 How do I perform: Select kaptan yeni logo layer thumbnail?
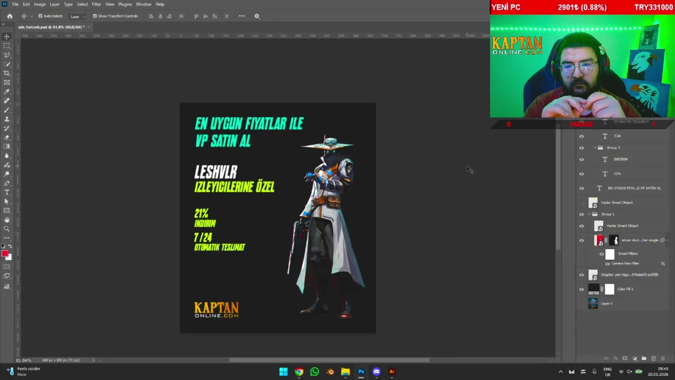coord(593,274)
